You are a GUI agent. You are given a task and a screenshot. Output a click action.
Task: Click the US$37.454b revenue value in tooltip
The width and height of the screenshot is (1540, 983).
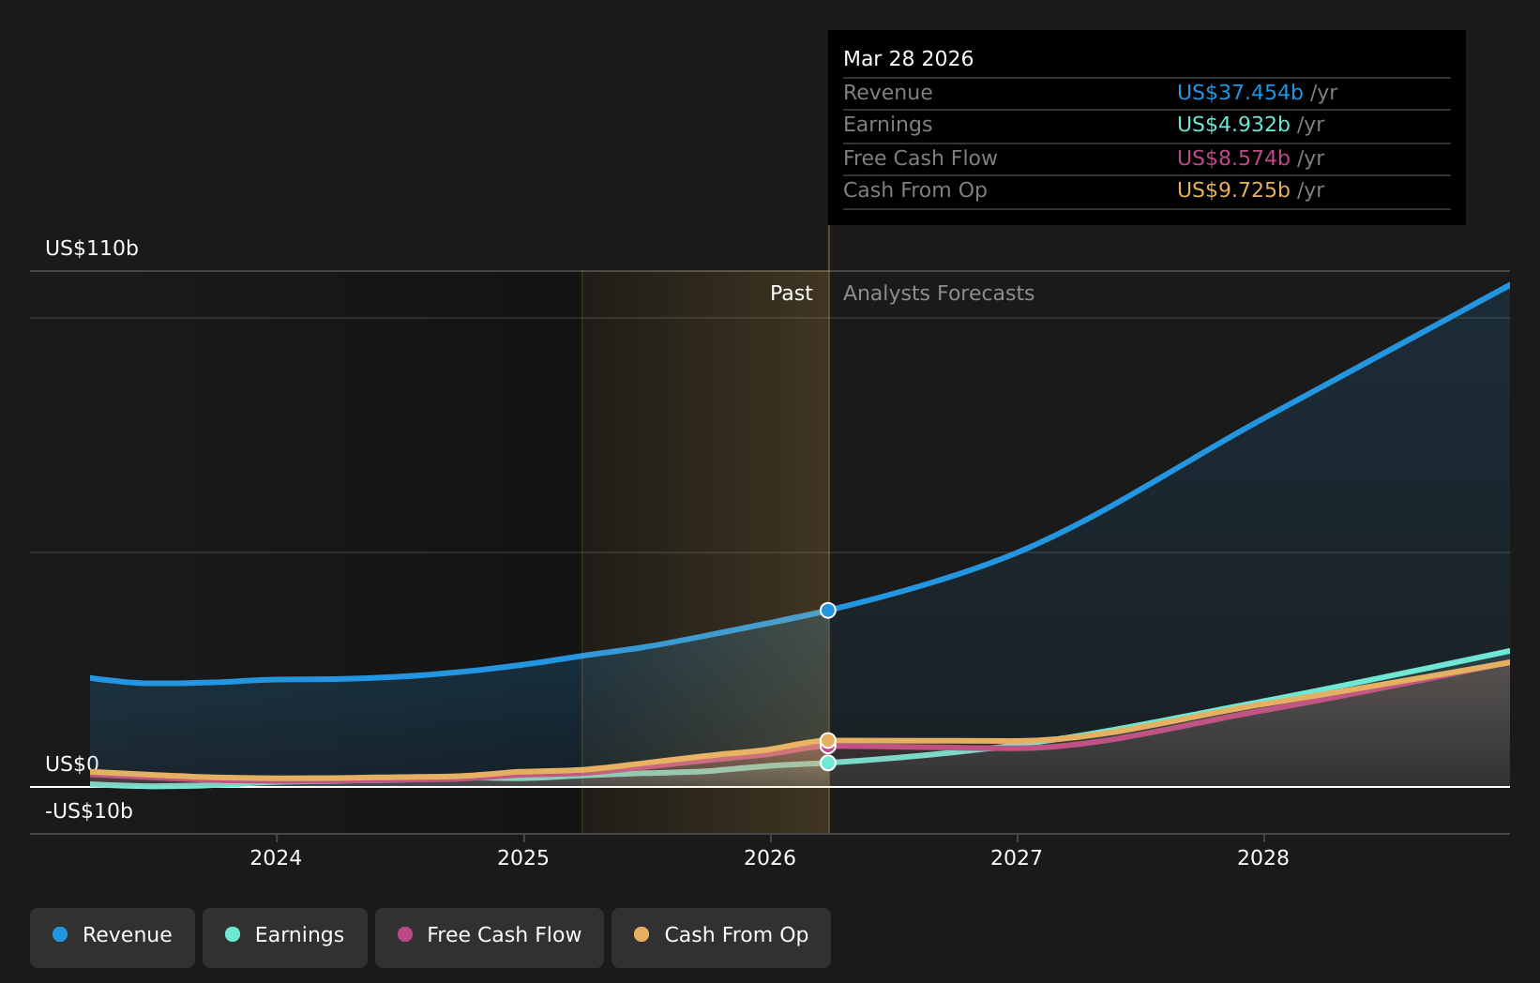click(x=1240, y=93)
